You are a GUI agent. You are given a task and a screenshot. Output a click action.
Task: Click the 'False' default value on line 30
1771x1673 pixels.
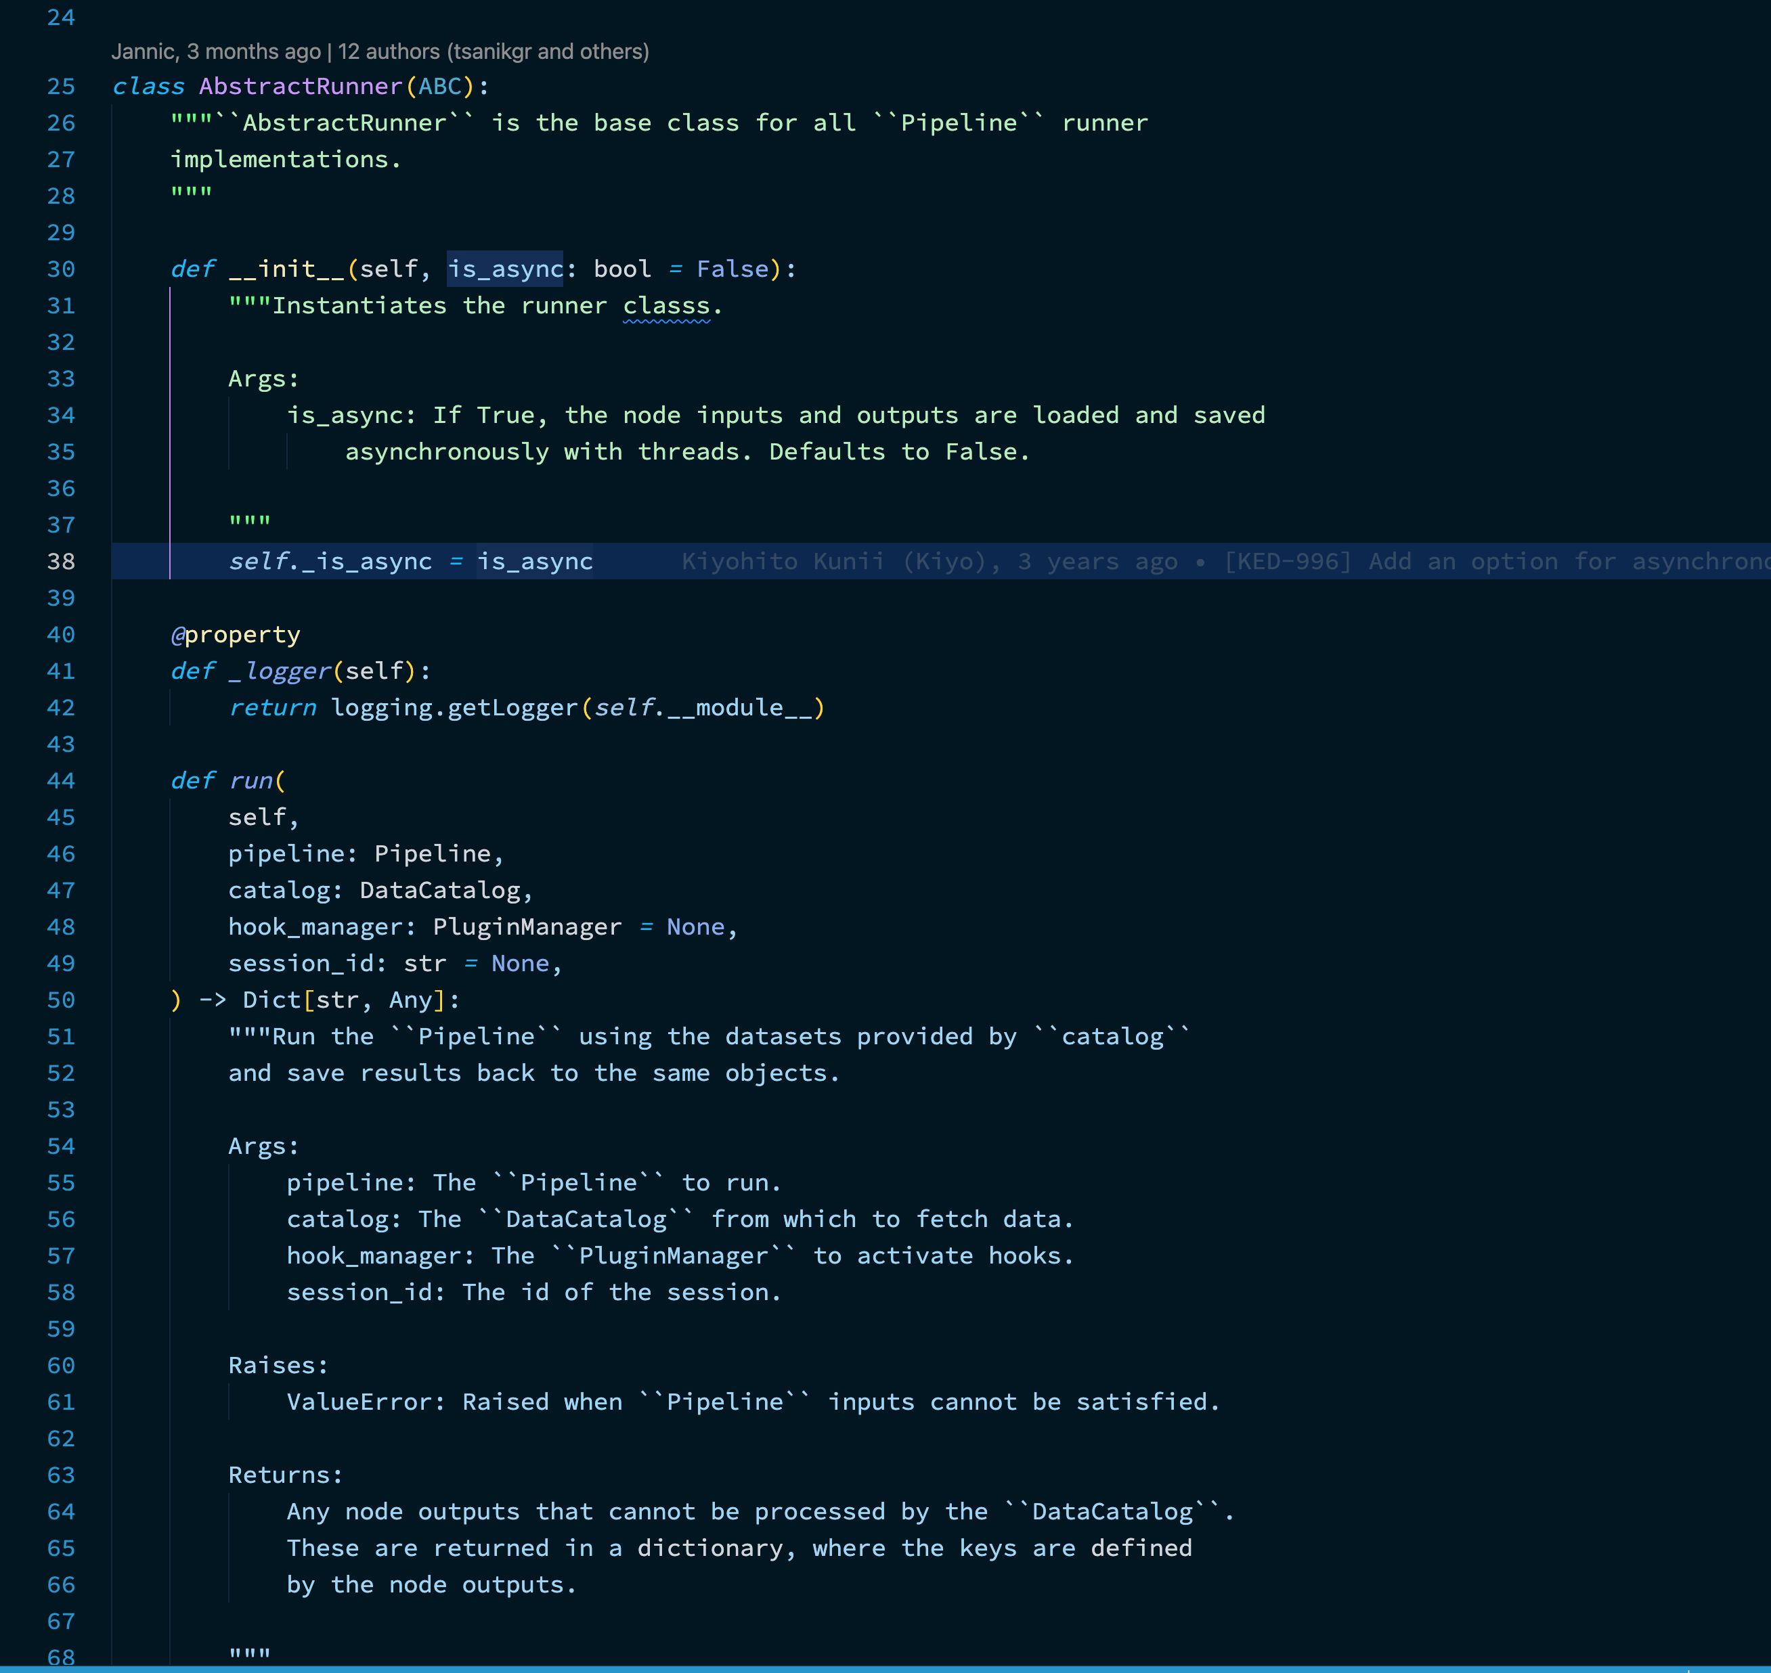coord(732,269)
